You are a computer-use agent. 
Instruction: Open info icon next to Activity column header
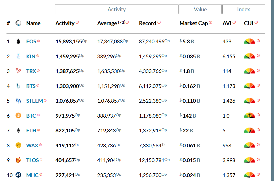[x=77, y=22]
